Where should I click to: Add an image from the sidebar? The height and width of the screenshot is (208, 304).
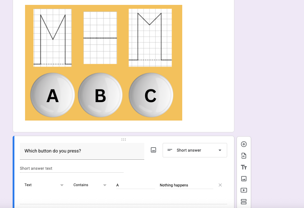click(244, 179)
